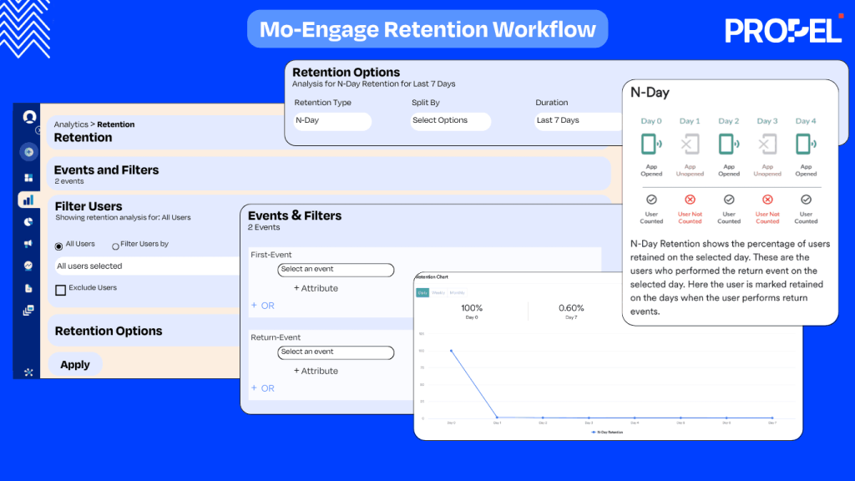Add Attribute under First-Event
Screen dimensions: 855x481
[x=316, y=288]
